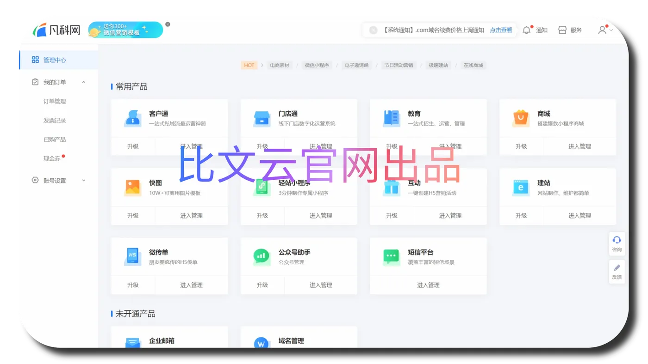Open the 咨询 headset support button
This screenshot has width=648, height=364.
617,244
